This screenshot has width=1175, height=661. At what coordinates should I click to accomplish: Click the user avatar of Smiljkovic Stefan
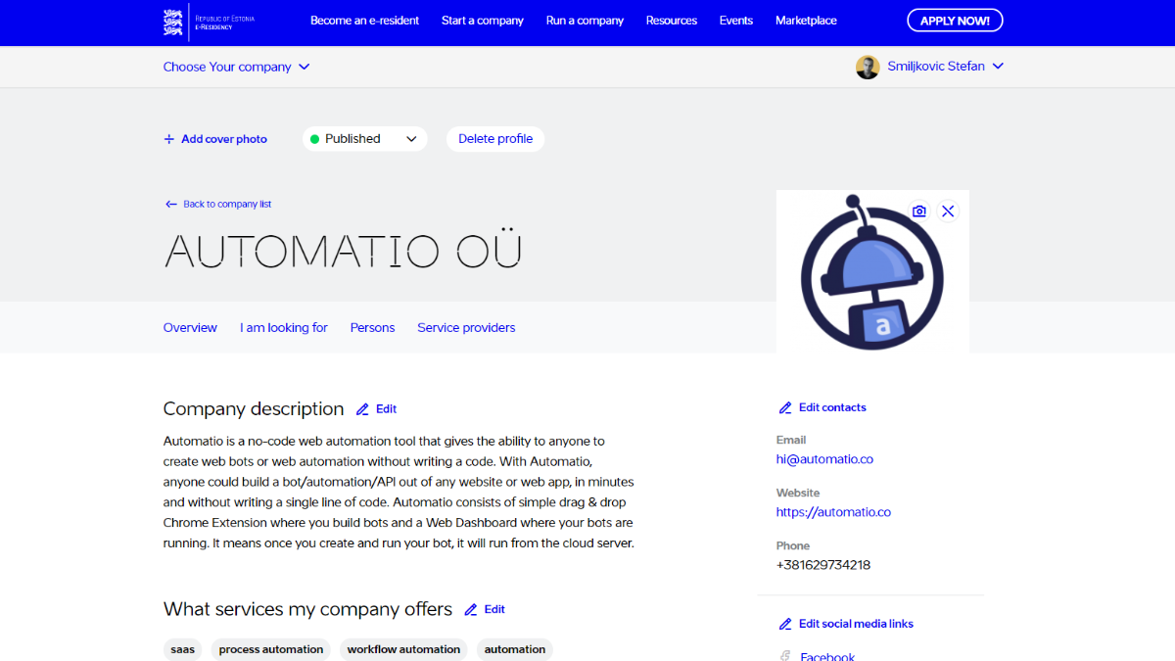tap(868, 67)
